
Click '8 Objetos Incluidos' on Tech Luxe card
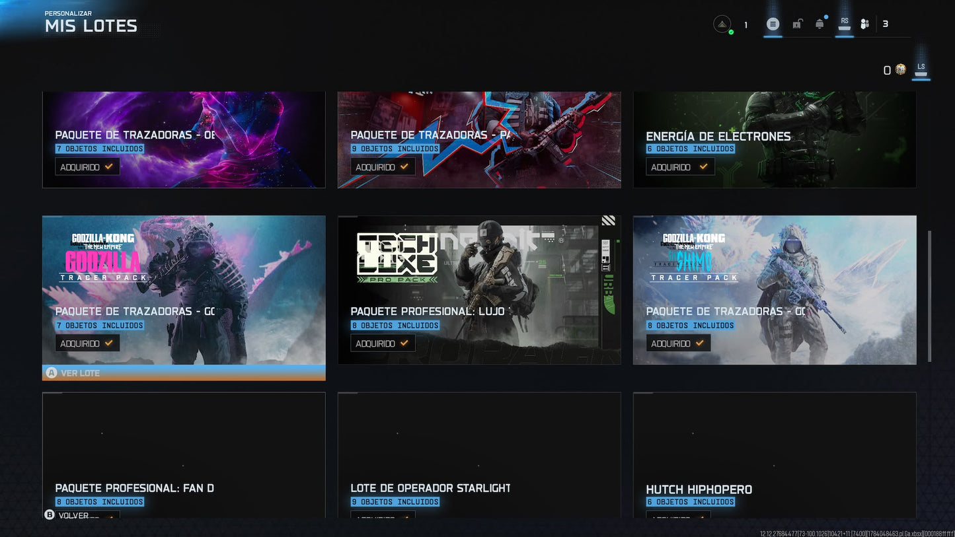tap(395, 325)
